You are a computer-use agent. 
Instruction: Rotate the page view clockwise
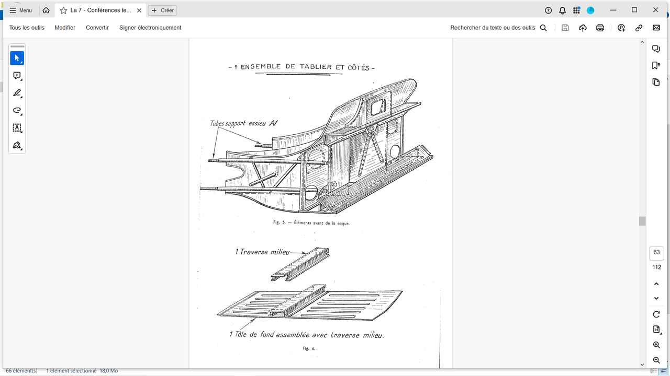pos(656,314)
